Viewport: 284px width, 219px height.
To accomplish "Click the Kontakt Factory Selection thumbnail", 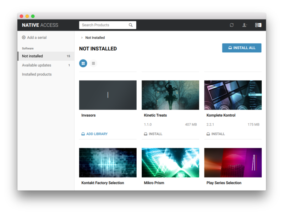I will click(x=108, y=163).
